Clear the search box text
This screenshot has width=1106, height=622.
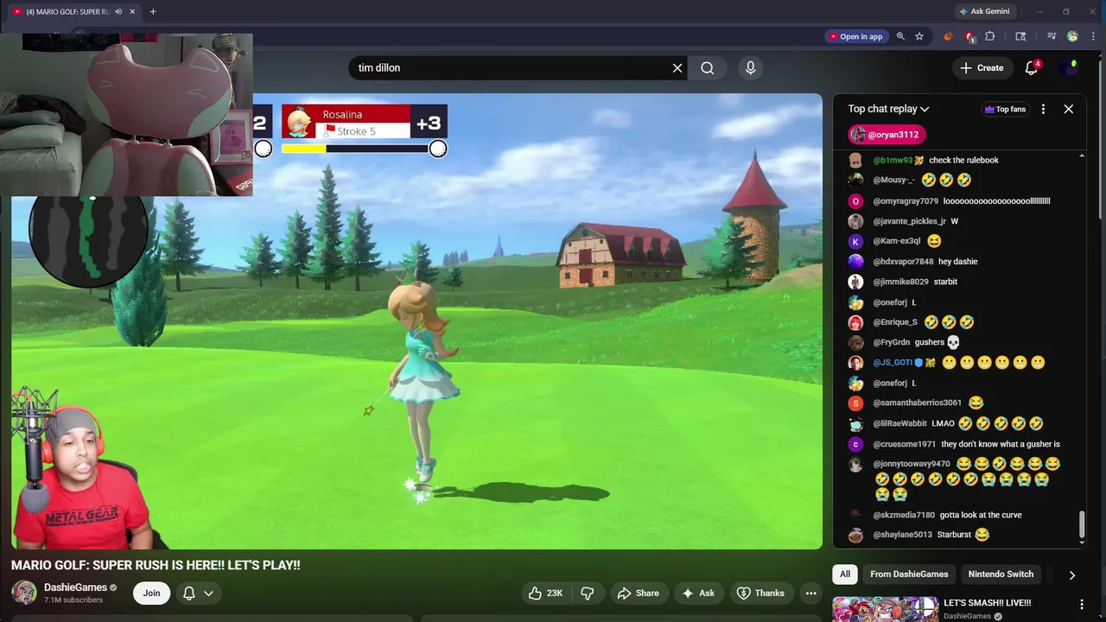tap(677, 68)
